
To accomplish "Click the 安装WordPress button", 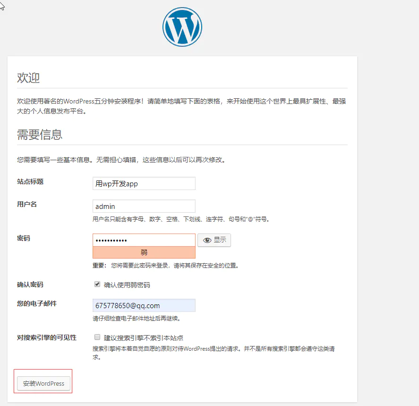I will (43, 383).
